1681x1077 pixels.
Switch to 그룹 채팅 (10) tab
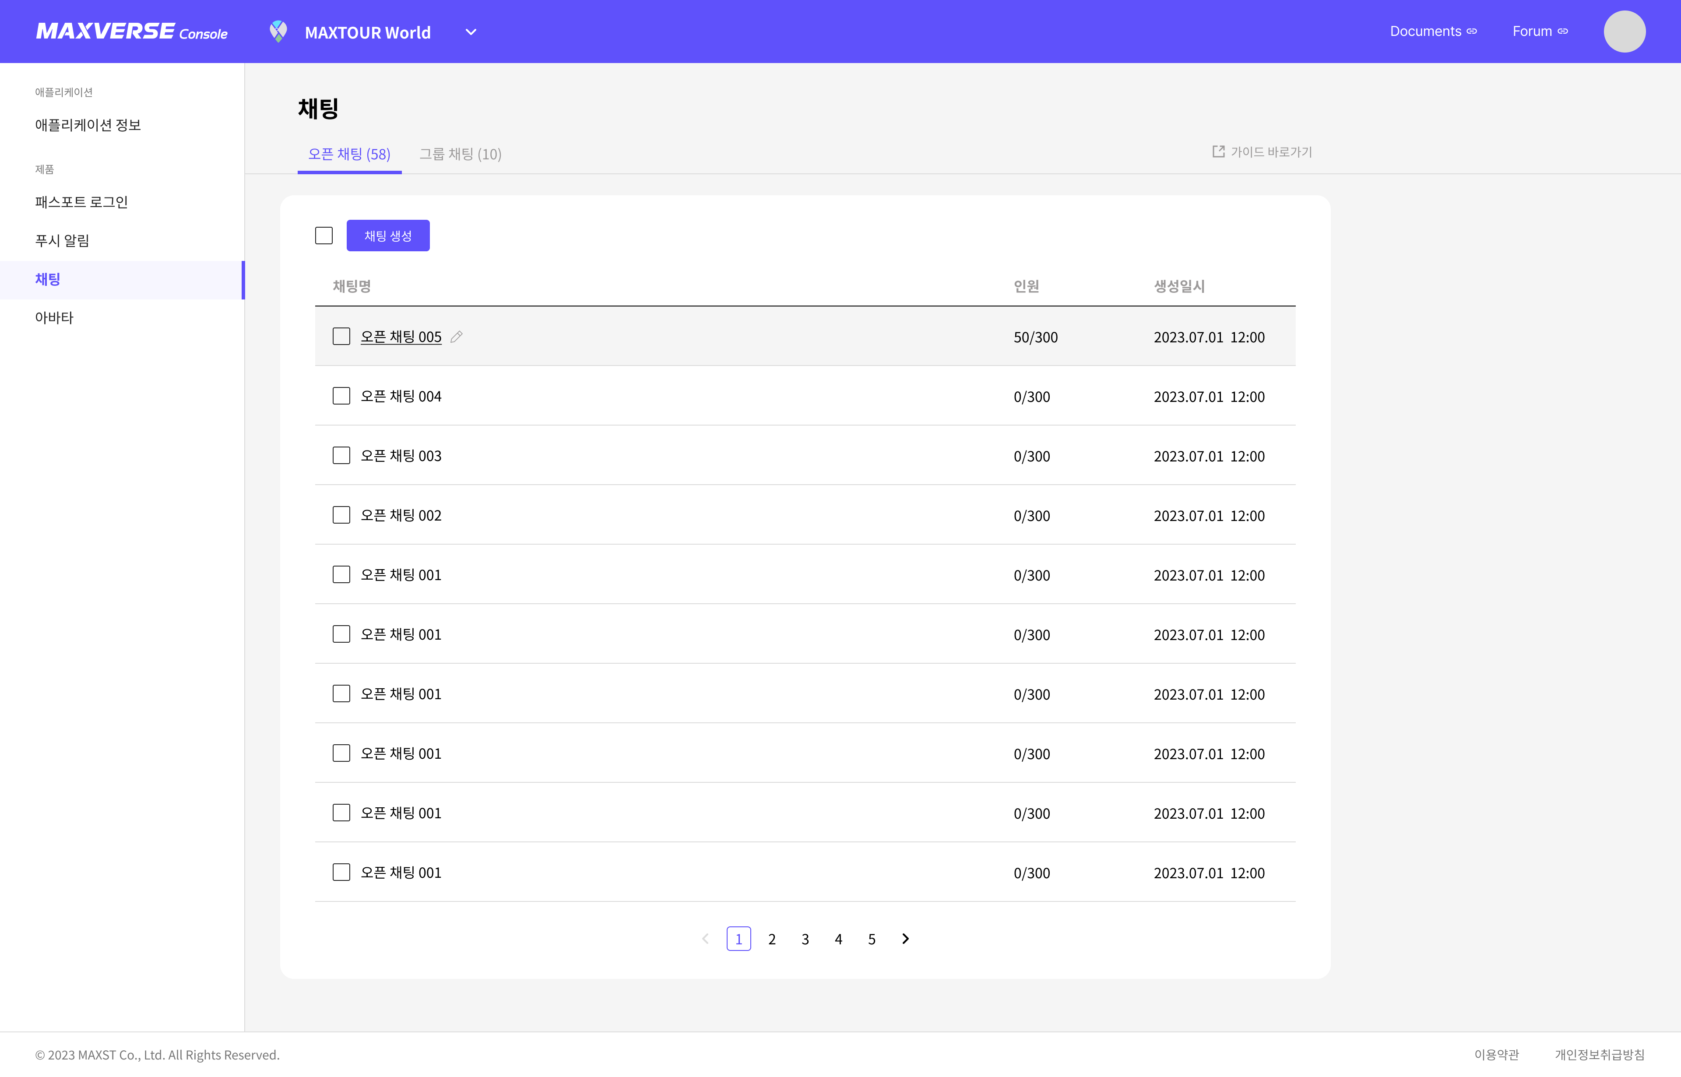[460, 154]
